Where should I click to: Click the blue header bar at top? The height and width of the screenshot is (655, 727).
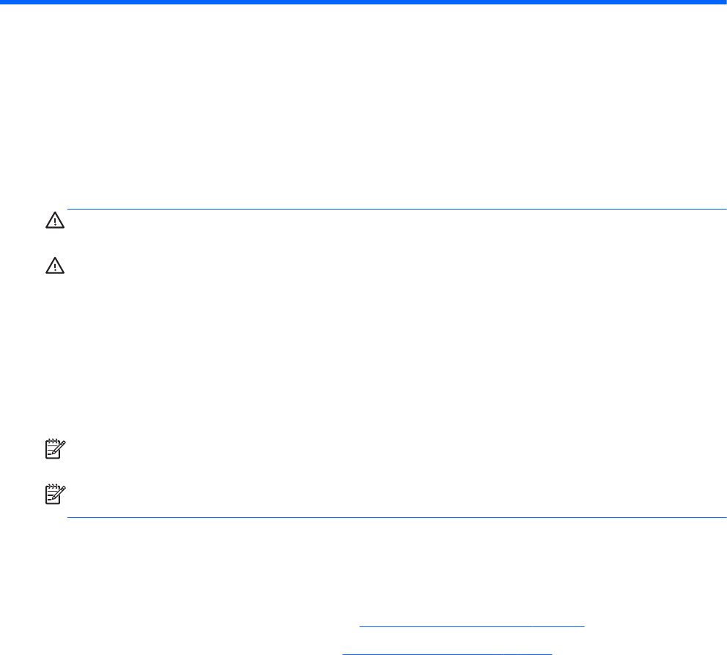pyautogui.click(x=363, y=3)
